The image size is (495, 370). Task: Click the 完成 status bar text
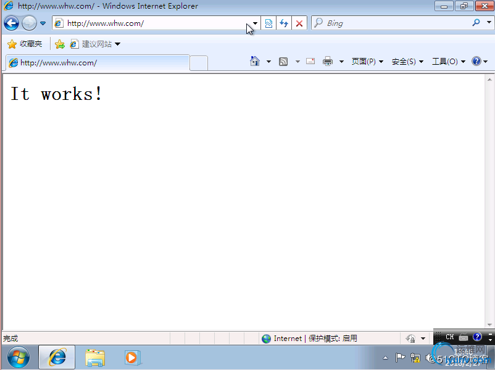[x=10, y=339]
